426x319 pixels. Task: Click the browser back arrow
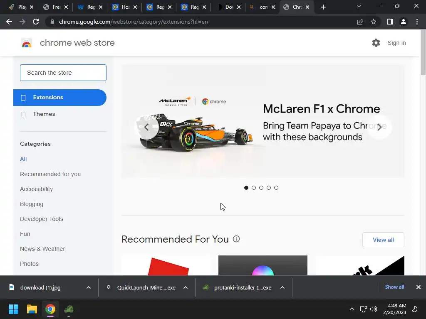[x=9, y=22]
